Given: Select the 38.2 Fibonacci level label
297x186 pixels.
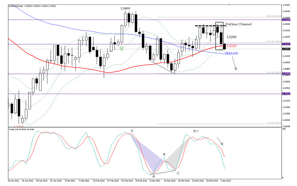Looking at the screenshot, I should tap(274, 41).
